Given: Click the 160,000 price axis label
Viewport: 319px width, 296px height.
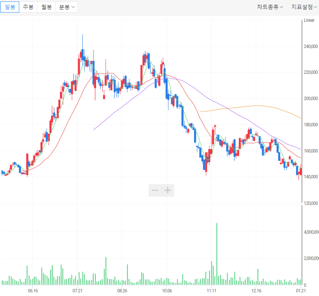Looking at the screenshot, I should 310,151.
